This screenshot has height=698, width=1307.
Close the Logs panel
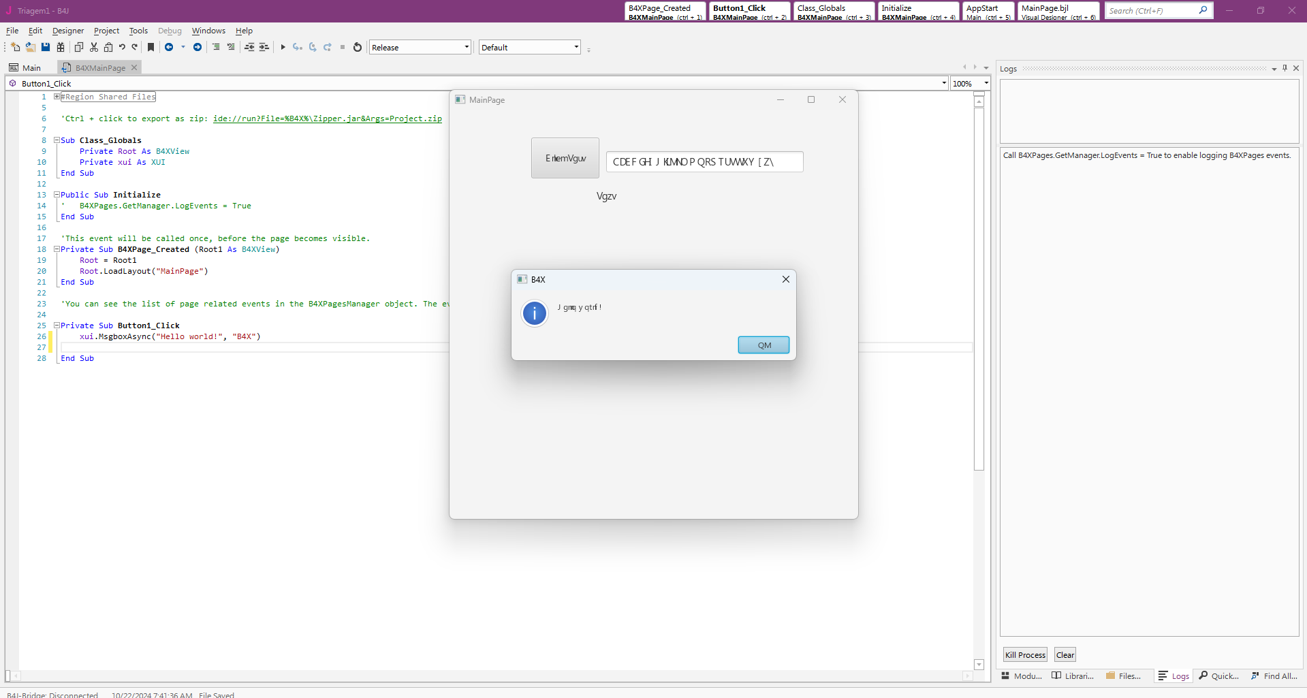[x=1296, y=68]
